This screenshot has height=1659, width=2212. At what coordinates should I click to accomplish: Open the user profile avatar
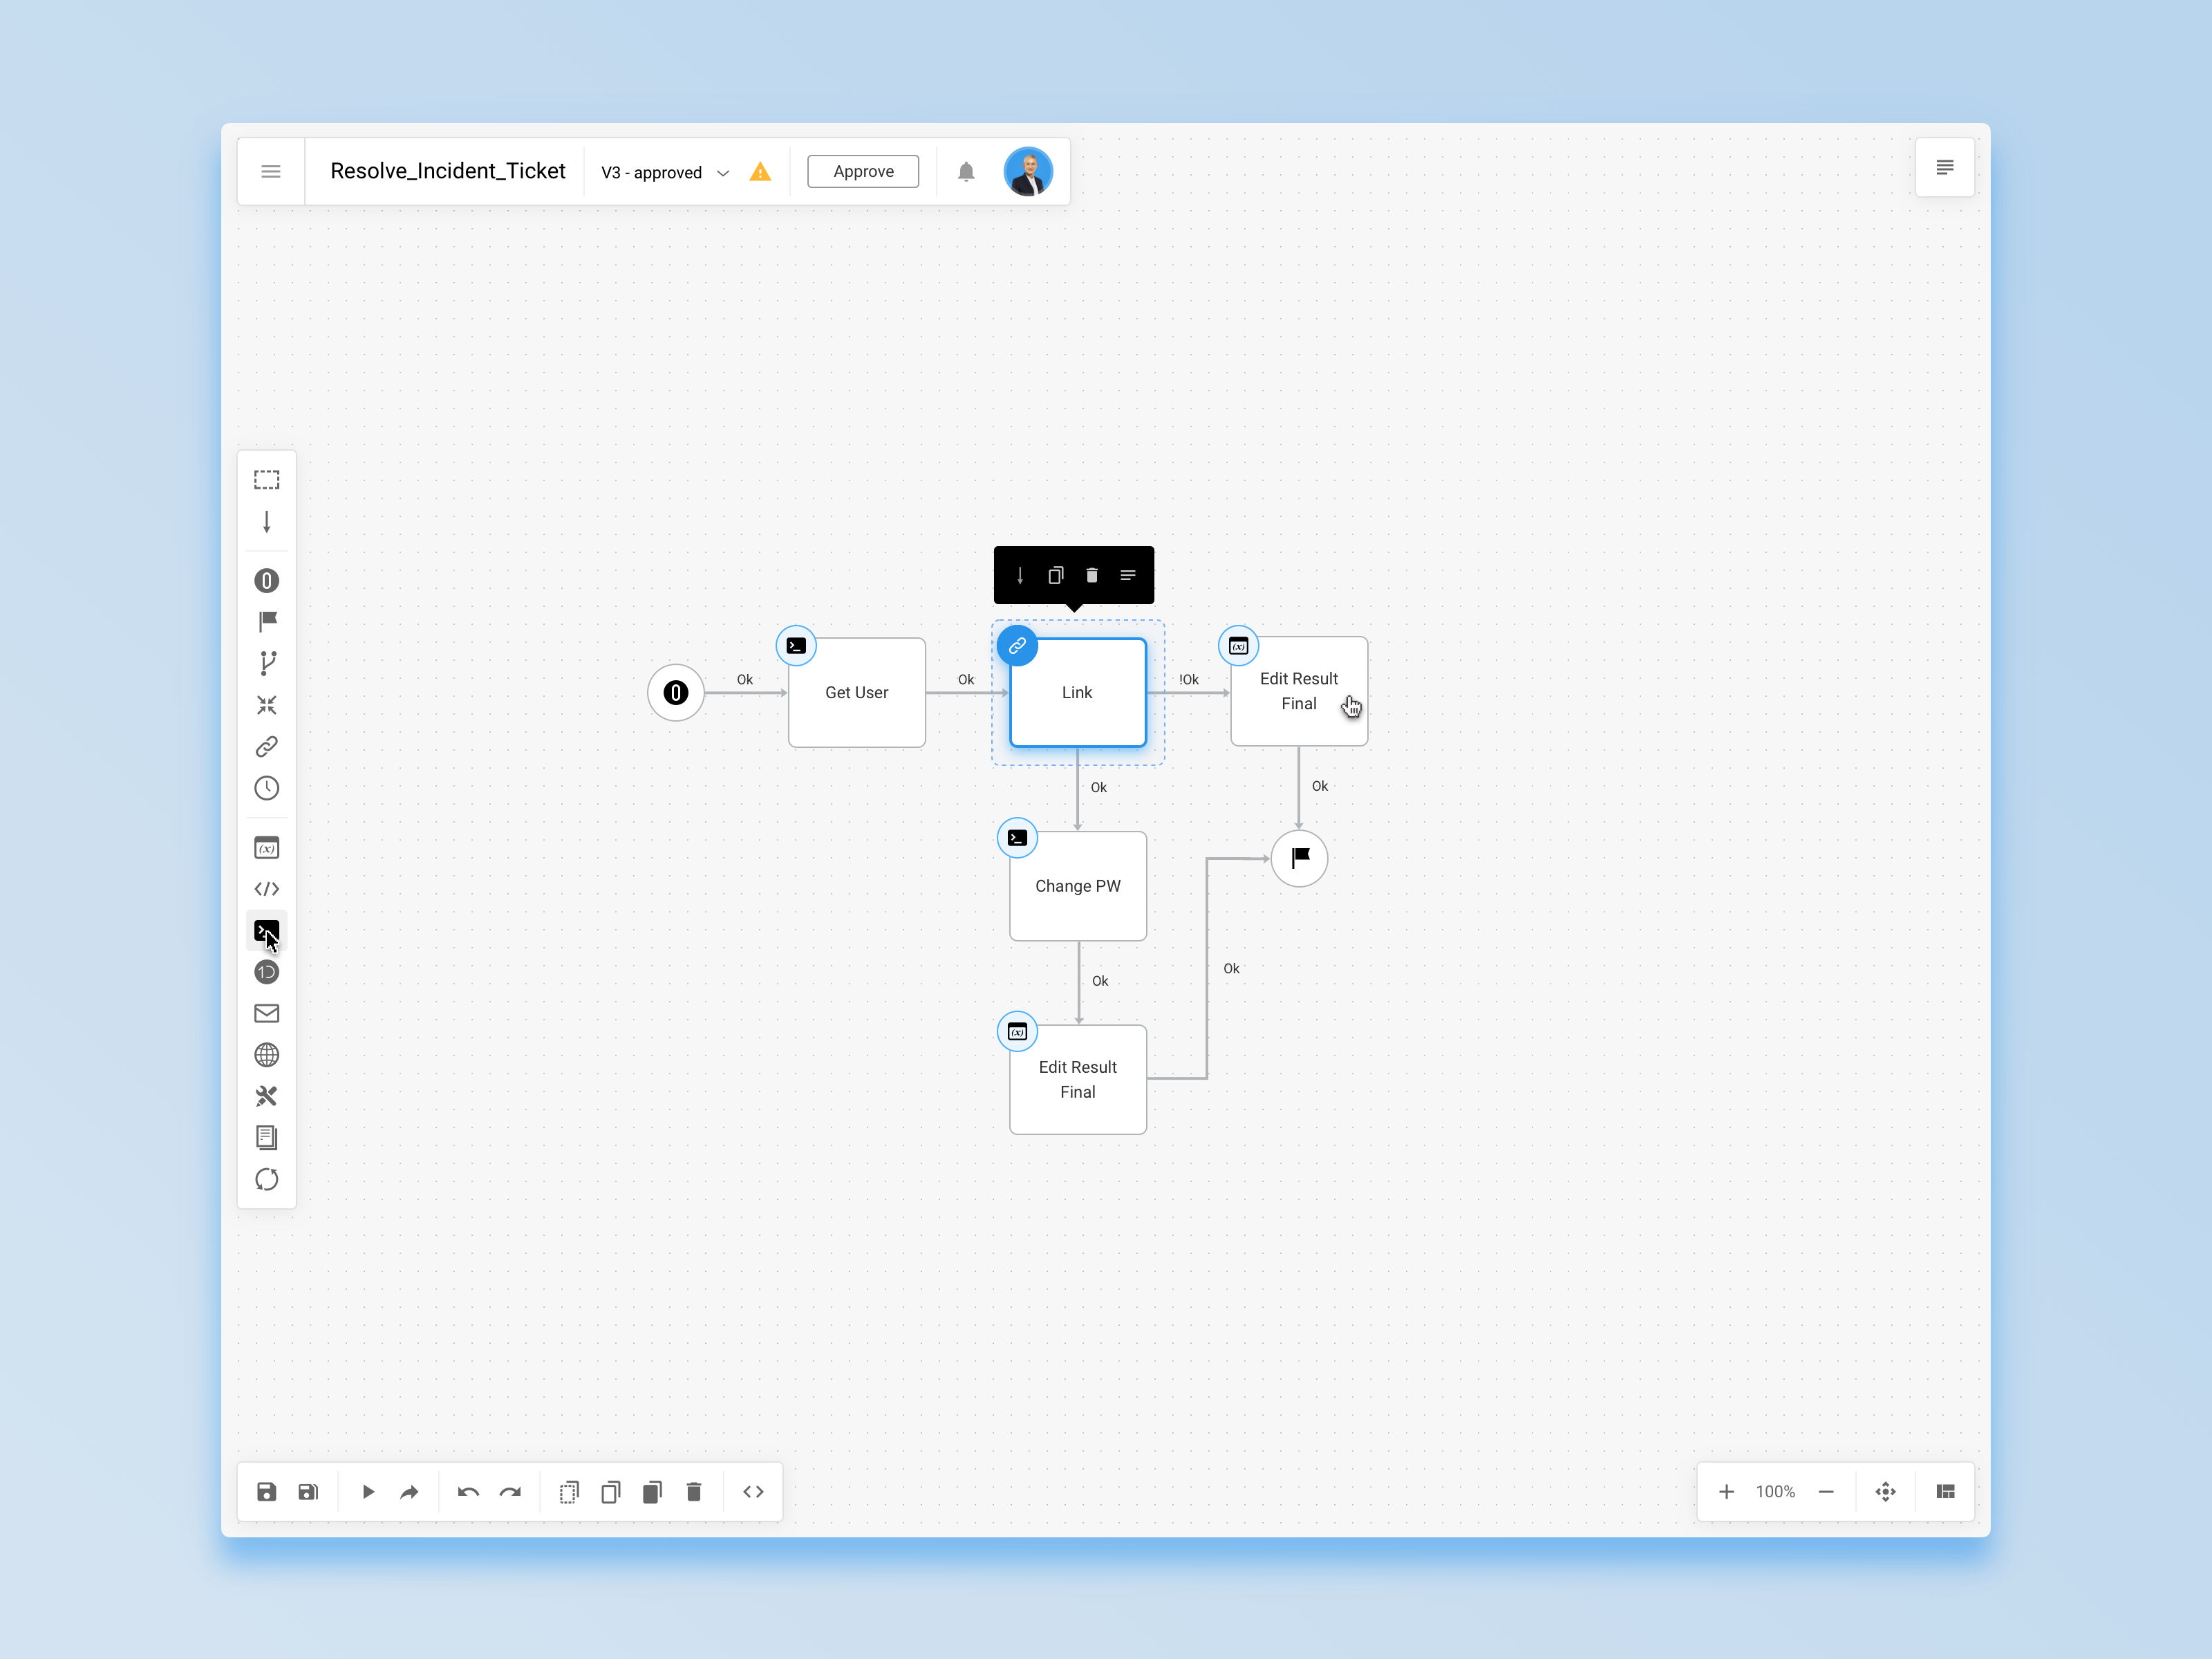[x=1028, y=172]
